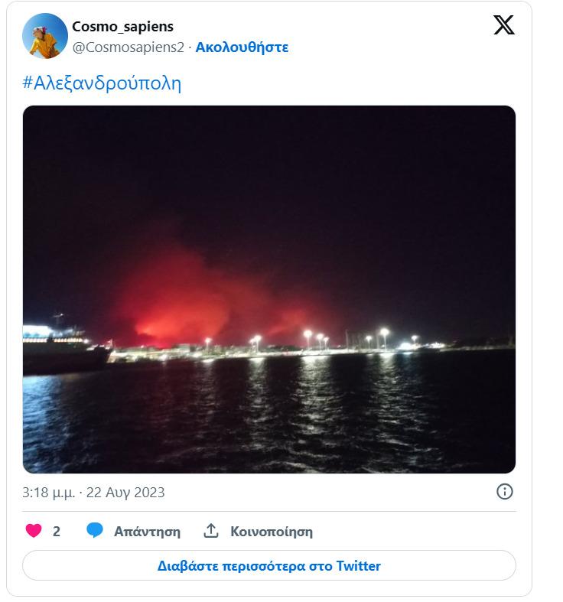The height and width of the screenshot is (602, 563).
Task: Click the like count number 2
Action: (x=57, y=532)
